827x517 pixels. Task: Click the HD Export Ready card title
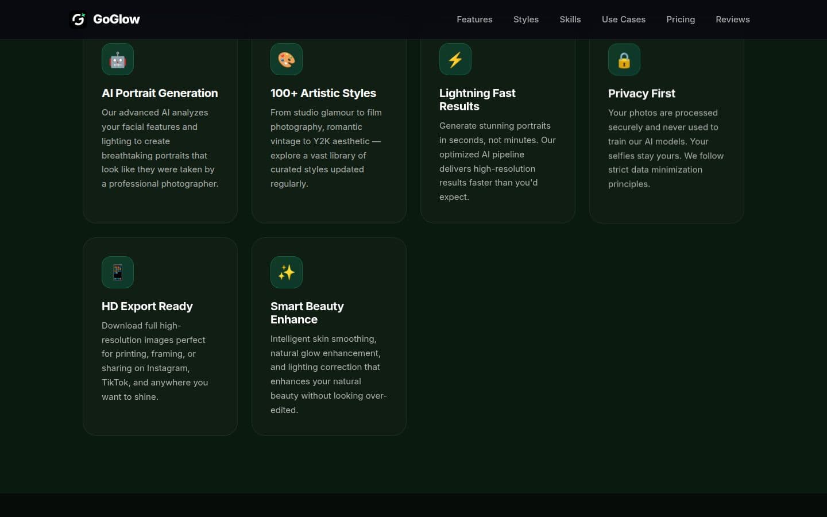147,306
